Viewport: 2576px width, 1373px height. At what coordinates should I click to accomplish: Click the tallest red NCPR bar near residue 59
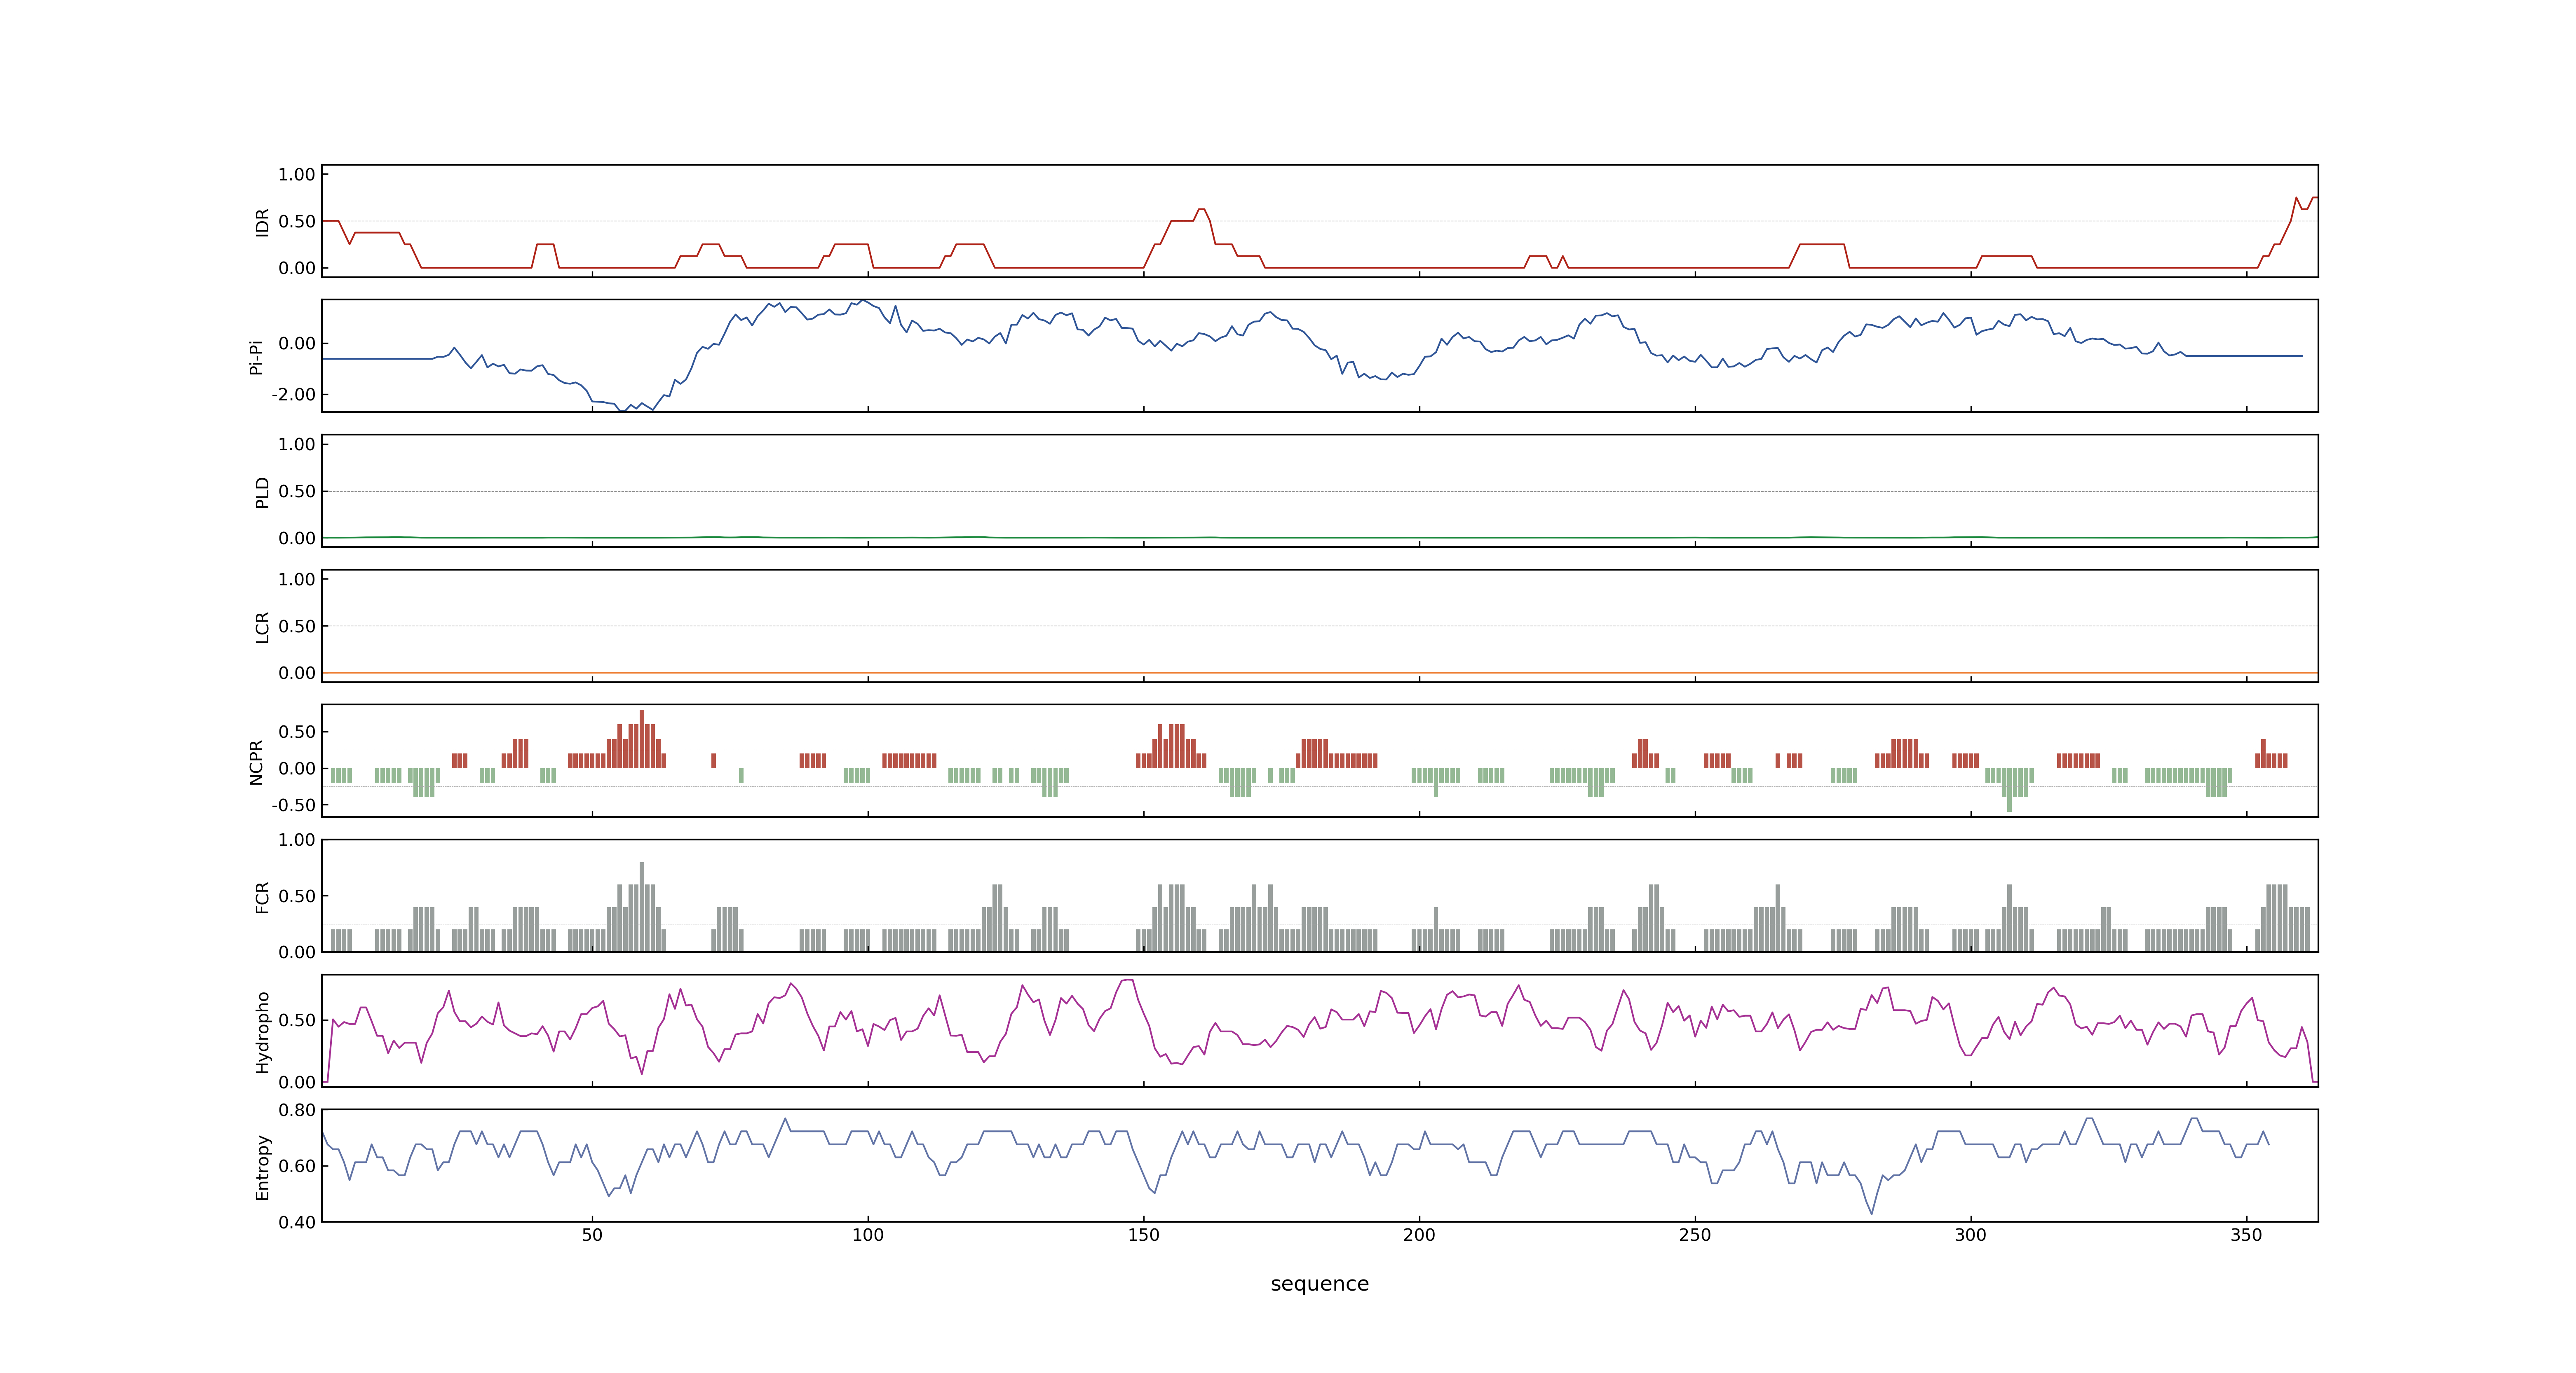tap(642, 739)
